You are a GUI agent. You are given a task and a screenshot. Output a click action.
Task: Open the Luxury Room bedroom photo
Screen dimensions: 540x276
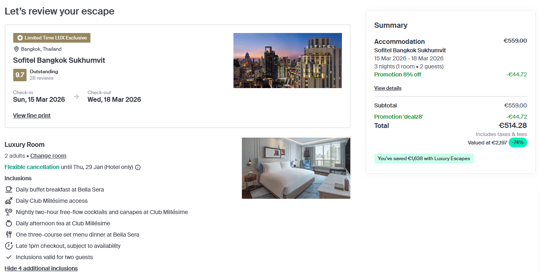(296, 168)
